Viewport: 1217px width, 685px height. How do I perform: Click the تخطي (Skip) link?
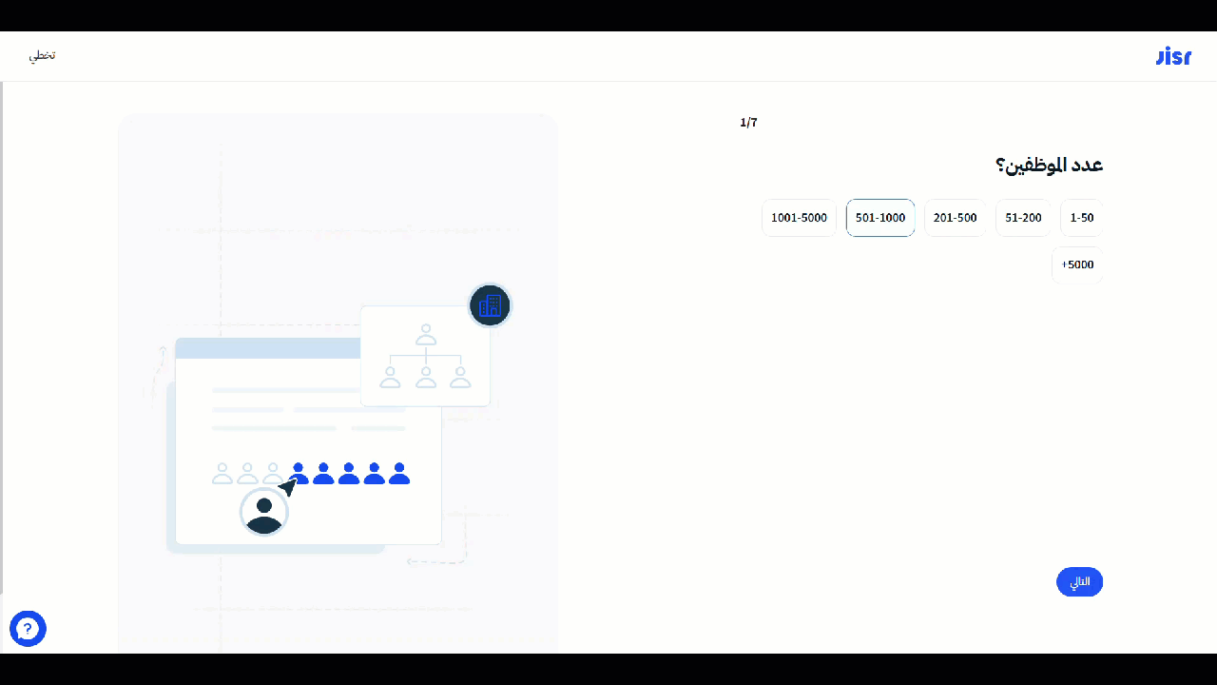click(x=42, y=55)
